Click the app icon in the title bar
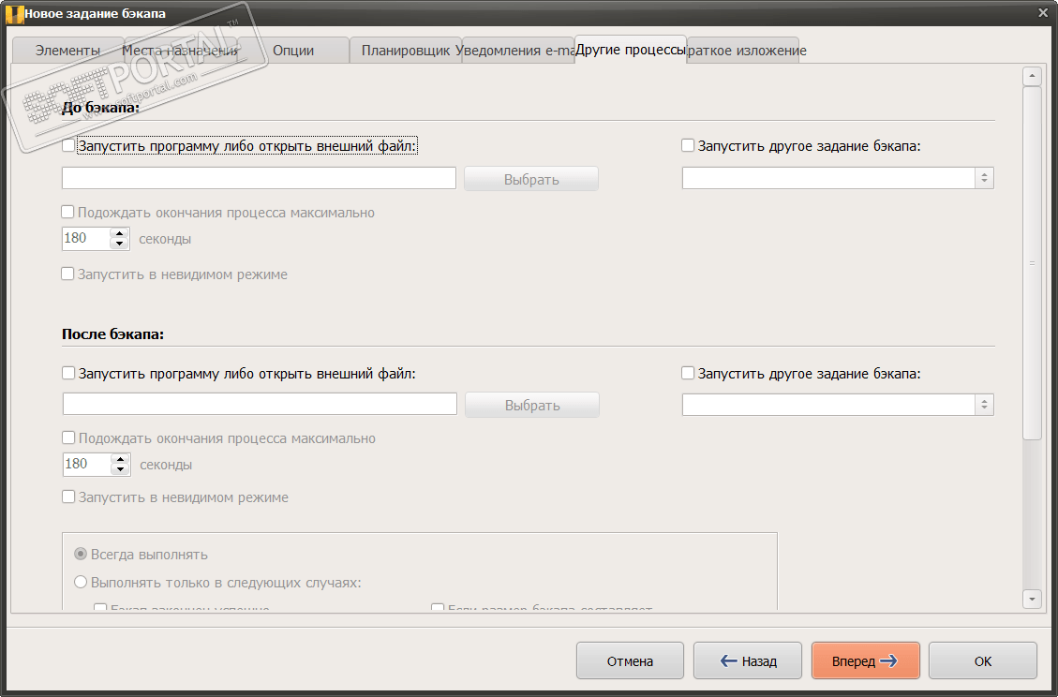The height and width of the screenshot is (697, 1058). point(12,13)
